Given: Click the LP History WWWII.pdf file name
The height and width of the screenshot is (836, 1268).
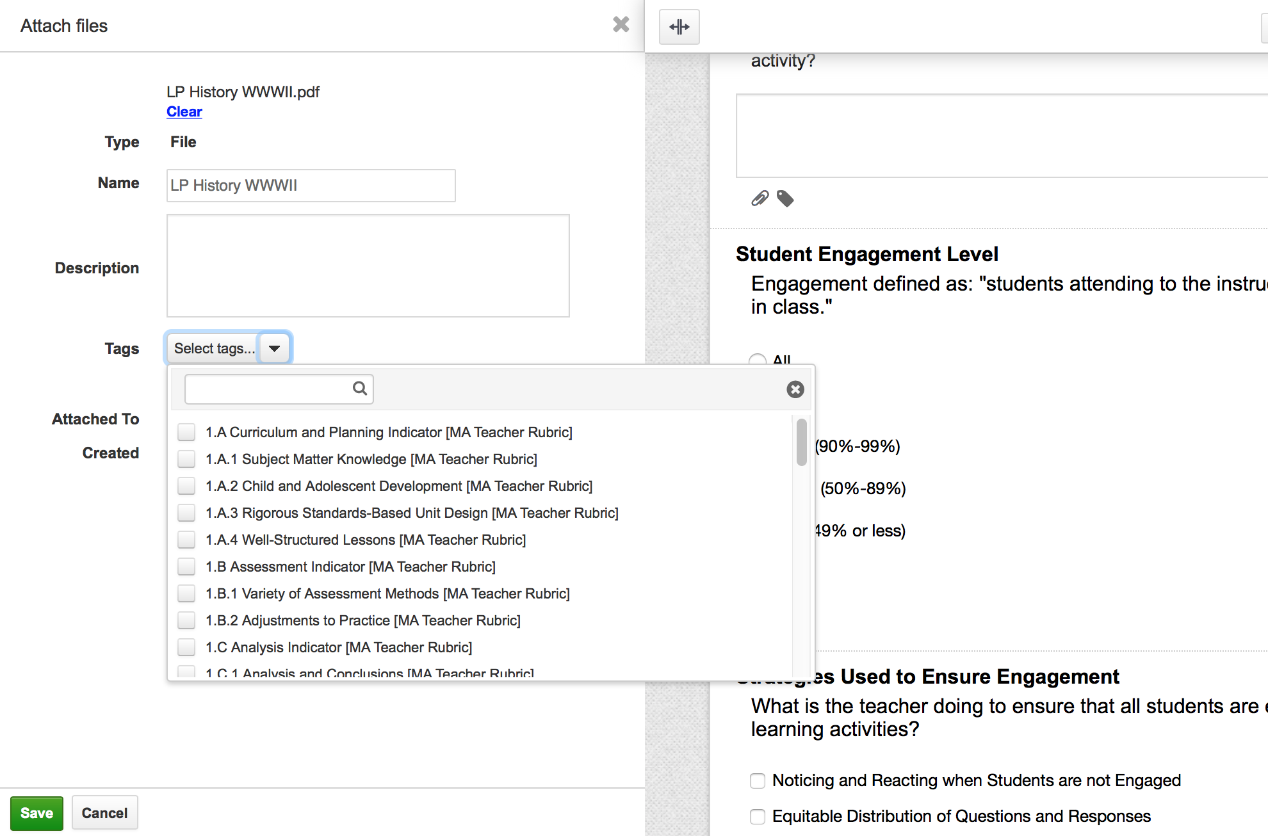Looking at the screenshot, I should click(x=243, y=92).
